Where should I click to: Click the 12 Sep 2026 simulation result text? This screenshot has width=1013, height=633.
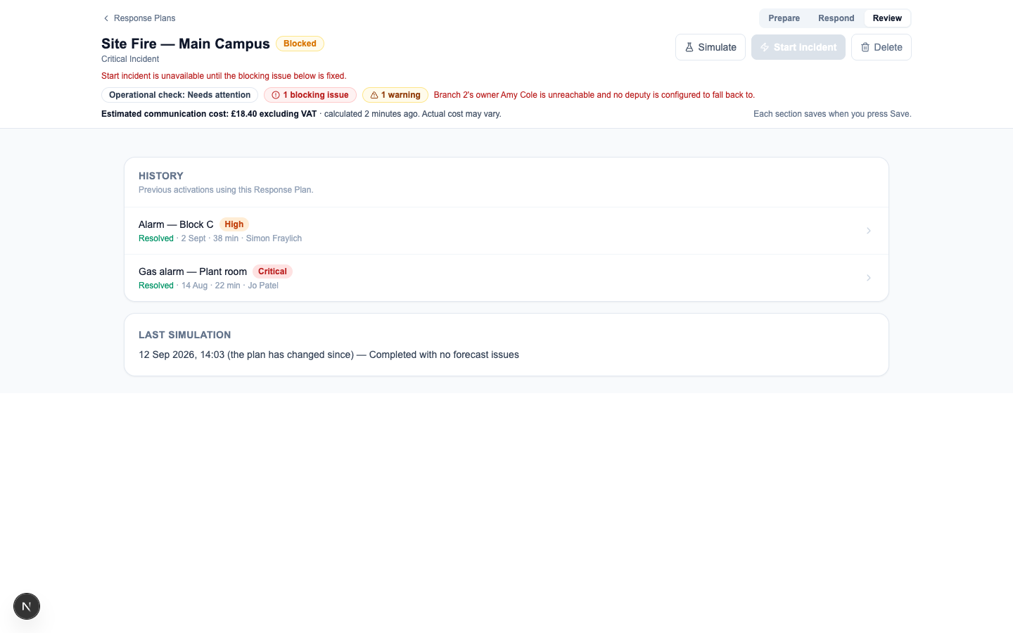[x=329, y=354]
